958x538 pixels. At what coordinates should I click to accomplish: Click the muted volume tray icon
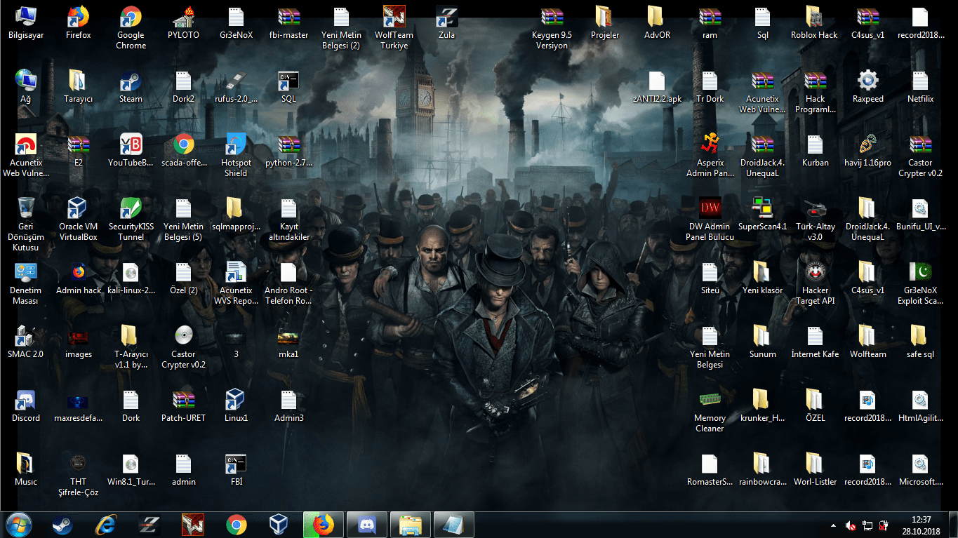click(x=851, y=525)
